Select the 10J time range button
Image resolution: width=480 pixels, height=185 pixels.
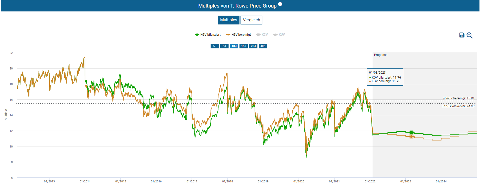coord(234,46)
